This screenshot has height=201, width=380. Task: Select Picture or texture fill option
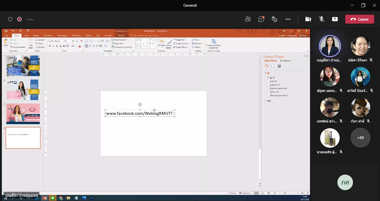point(277,88)
